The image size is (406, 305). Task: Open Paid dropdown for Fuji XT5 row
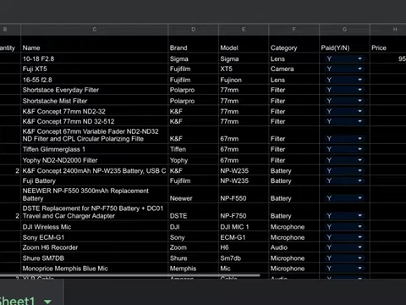(x=359, y=69)
